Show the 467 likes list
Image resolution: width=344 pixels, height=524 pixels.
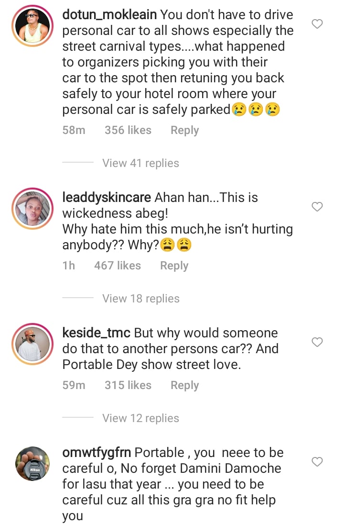pyautogui.click(x=117, y=266)
